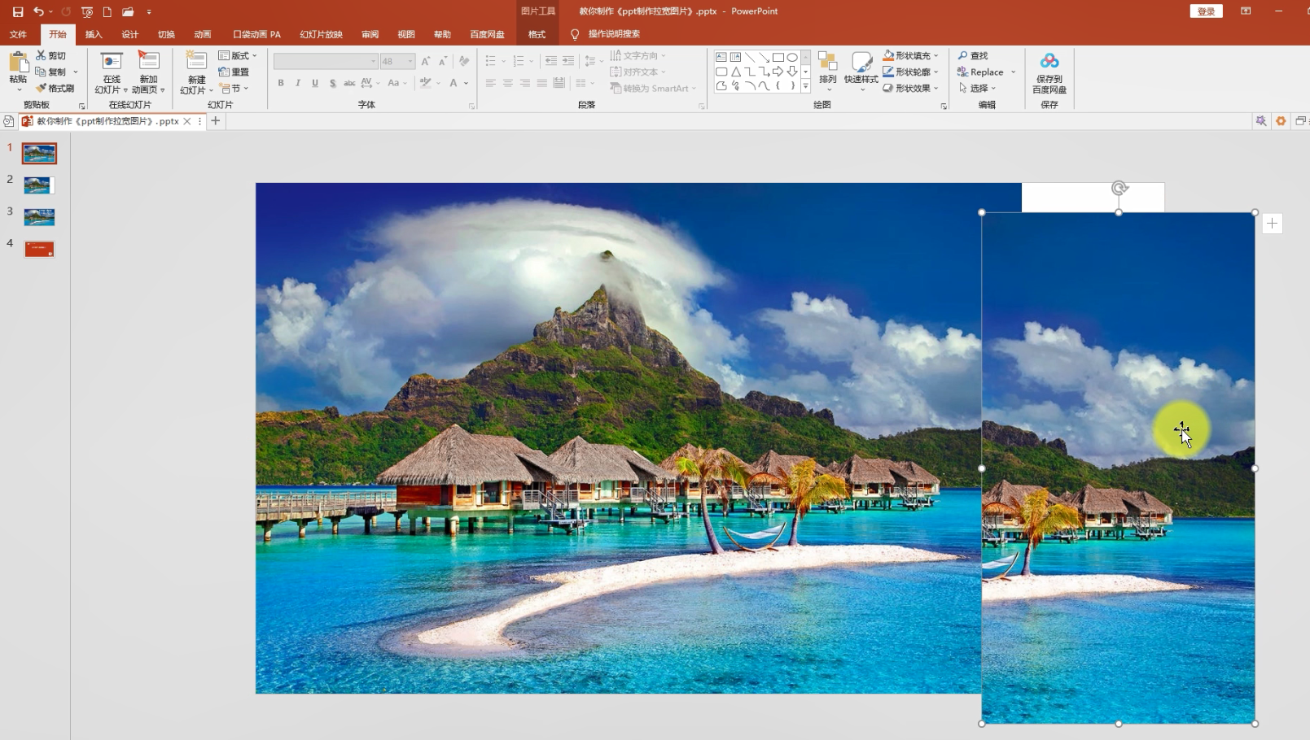Screen dimensions: 1310x740
Task: Switch to the Insert (插入) tab
Action: (94, 34)
